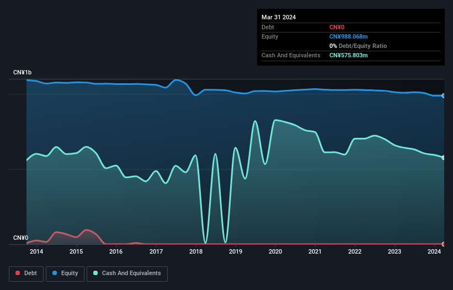Click the 2021 x-axis label
Viewport: 453px width, 290px height.
point(315,251)
